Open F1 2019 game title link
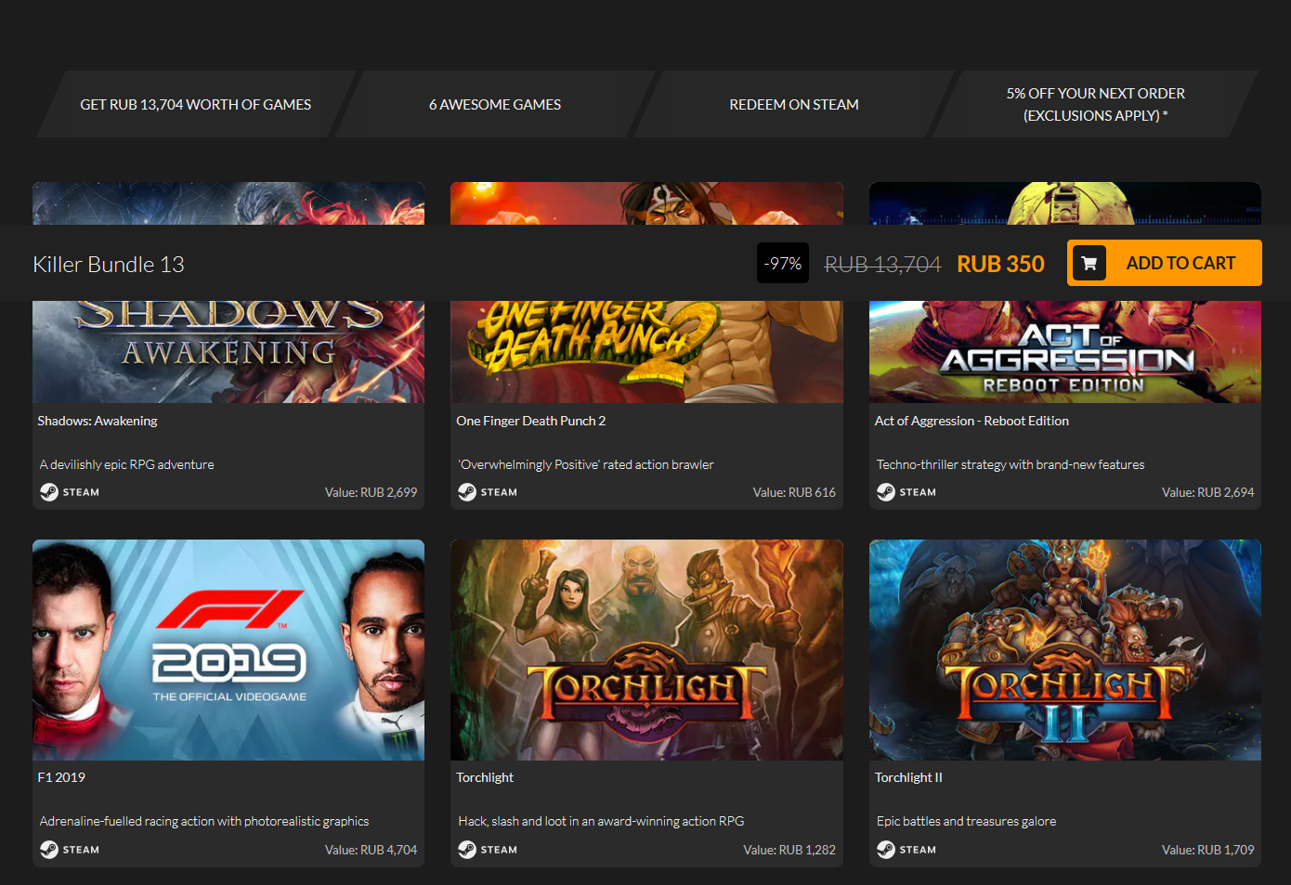 coord(61,777)
